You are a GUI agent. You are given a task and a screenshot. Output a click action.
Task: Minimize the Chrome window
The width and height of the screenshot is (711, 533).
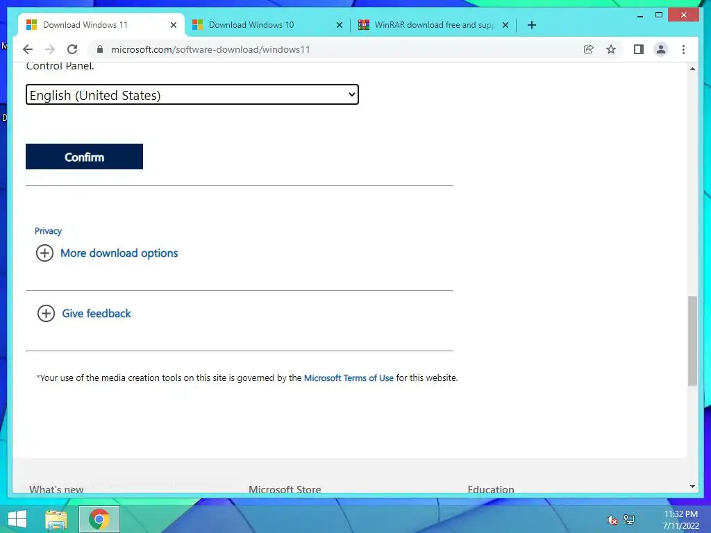[x=639, y=15]
